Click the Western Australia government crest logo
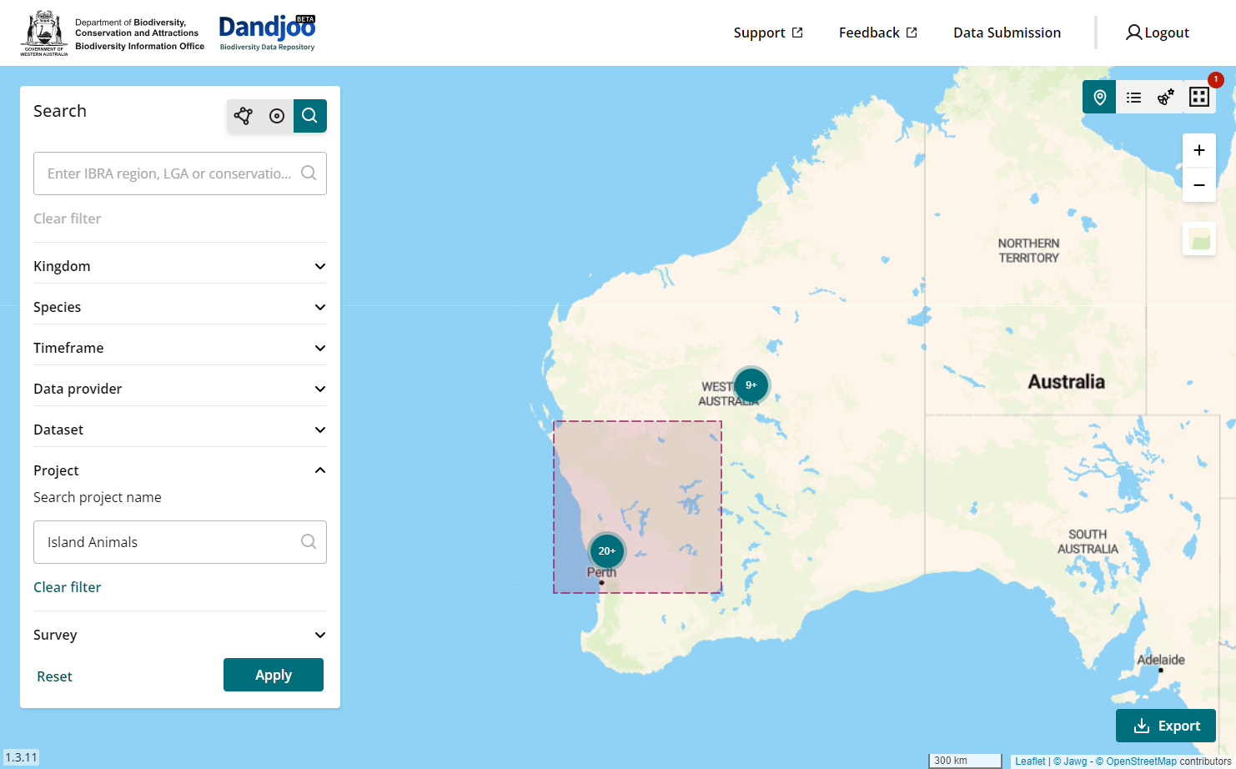The image size is (1236, 769). pyautogui.click(x=44, y=33)
